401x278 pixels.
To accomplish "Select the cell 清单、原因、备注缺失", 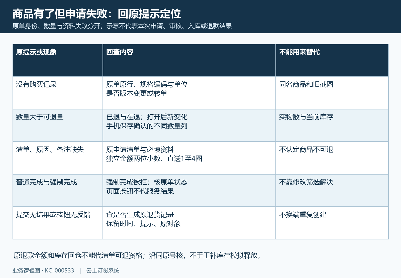I will click(x=58, y=158).
